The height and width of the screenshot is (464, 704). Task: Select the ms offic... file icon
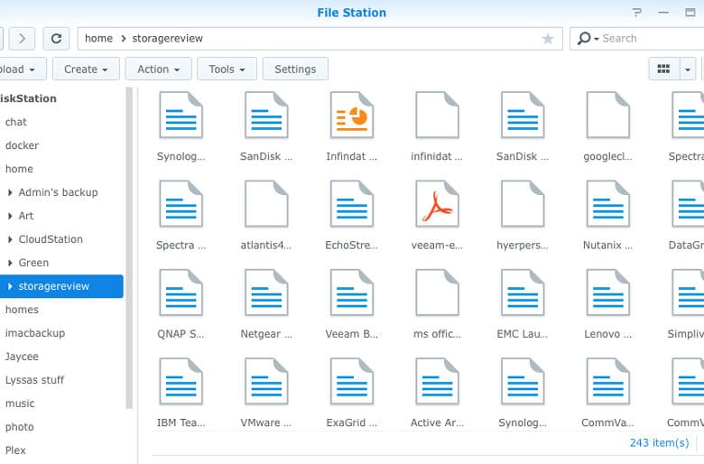[437, 292]
